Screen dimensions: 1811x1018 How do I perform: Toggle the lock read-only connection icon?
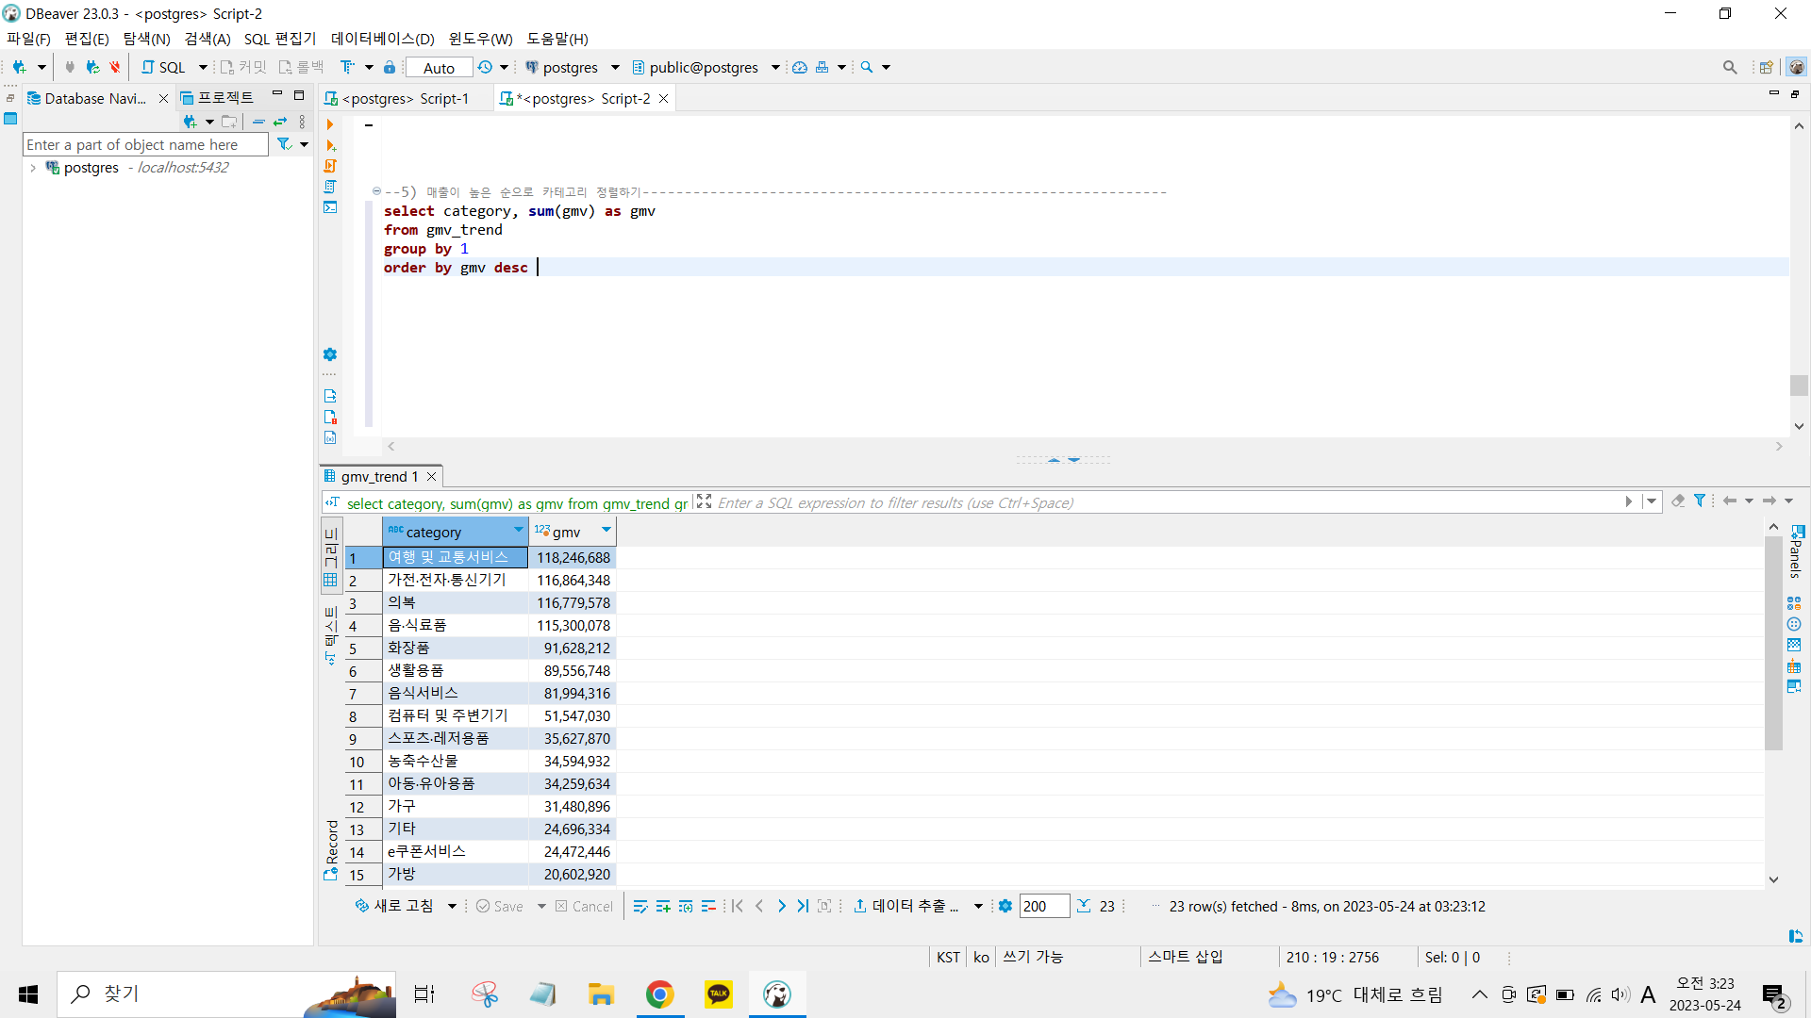pos(390,67)
